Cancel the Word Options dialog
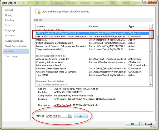Viewport: 159px width, 130px height. click(148, 124)
